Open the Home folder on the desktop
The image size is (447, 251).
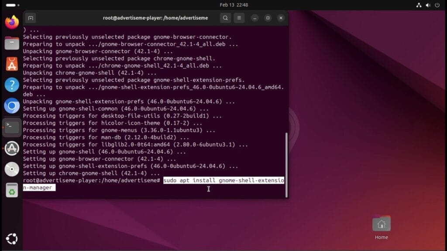pyautogui.click(x=381, y=224)
